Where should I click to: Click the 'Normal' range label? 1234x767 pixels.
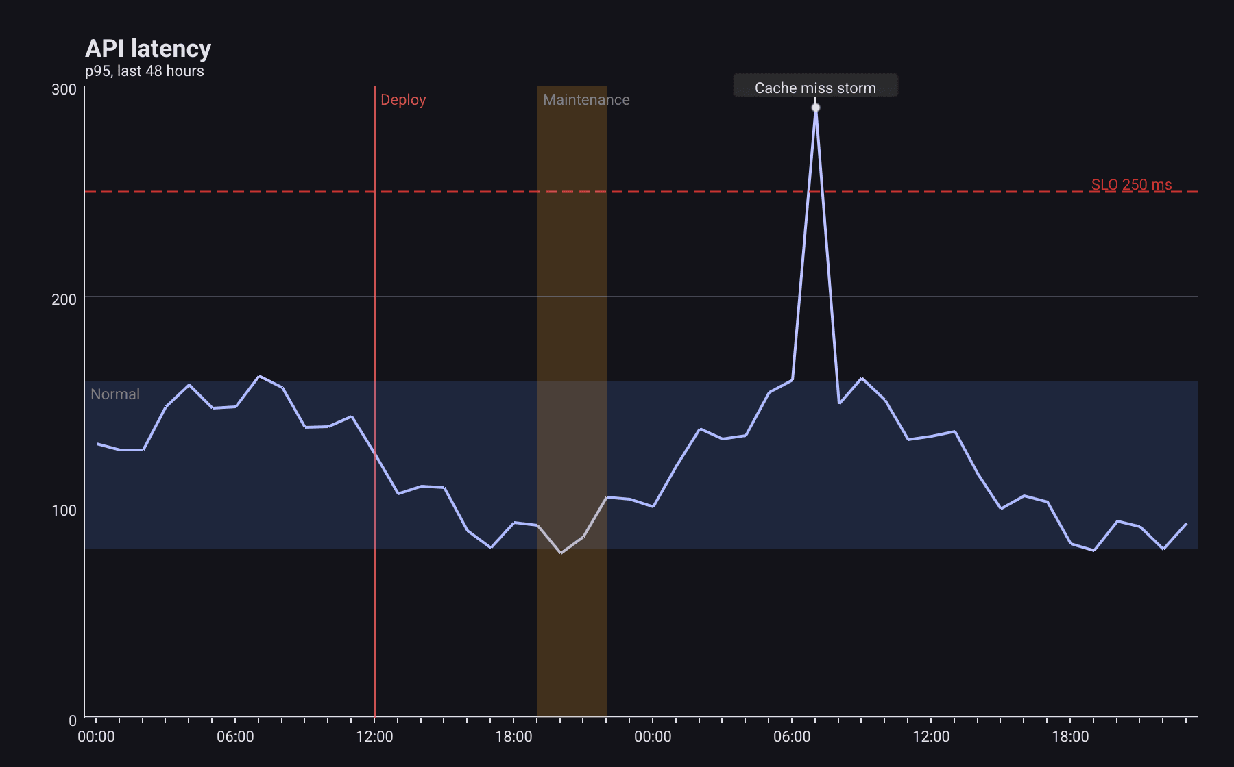[115, 394]
